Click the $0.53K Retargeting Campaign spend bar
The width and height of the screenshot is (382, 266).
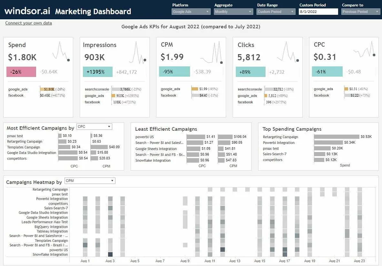coord(337,136)
